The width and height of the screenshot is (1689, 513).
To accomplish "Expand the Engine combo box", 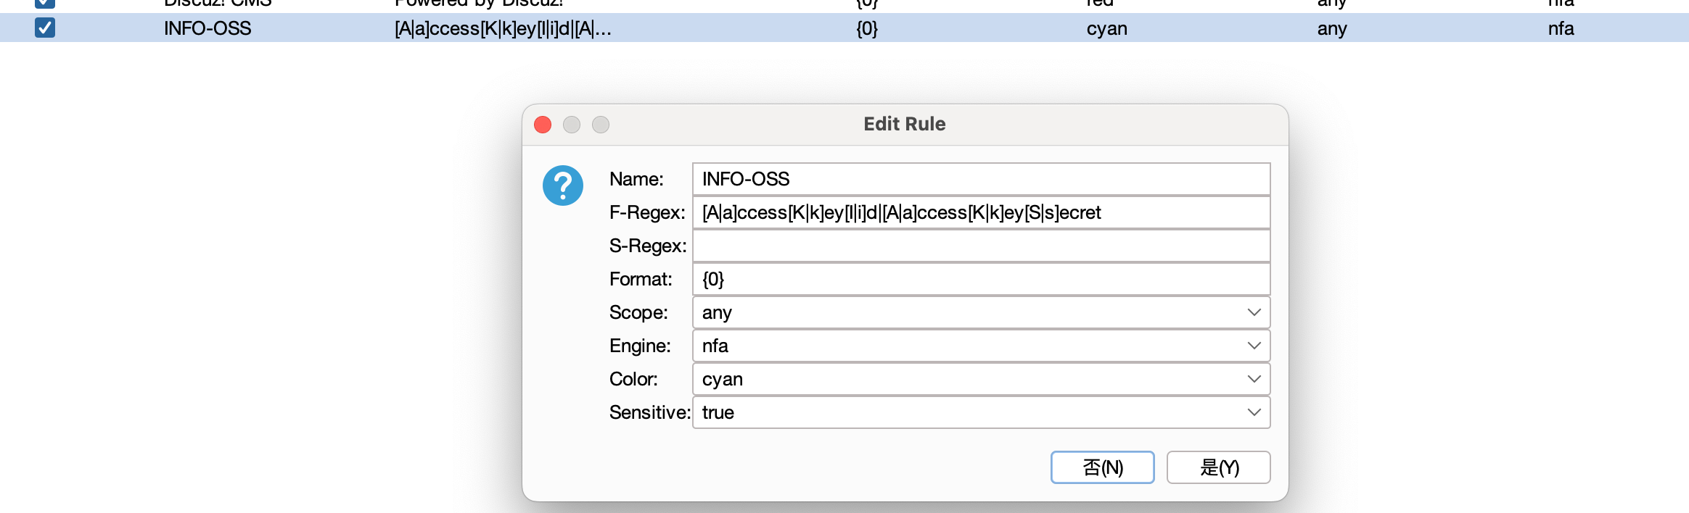I will (982, 346).
